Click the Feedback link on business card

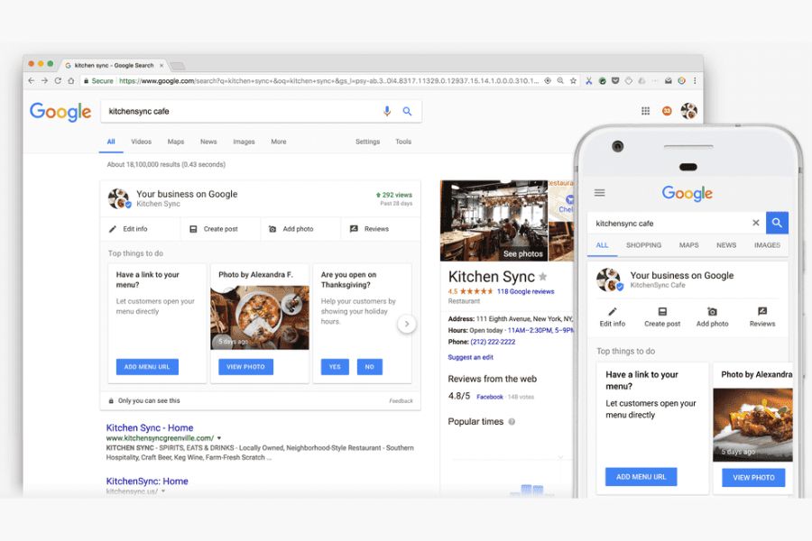[401, 400]
